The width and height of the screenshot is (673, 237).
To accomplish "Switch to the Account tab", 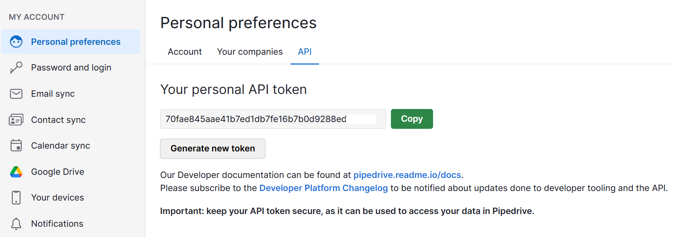I will click(184, 52).
